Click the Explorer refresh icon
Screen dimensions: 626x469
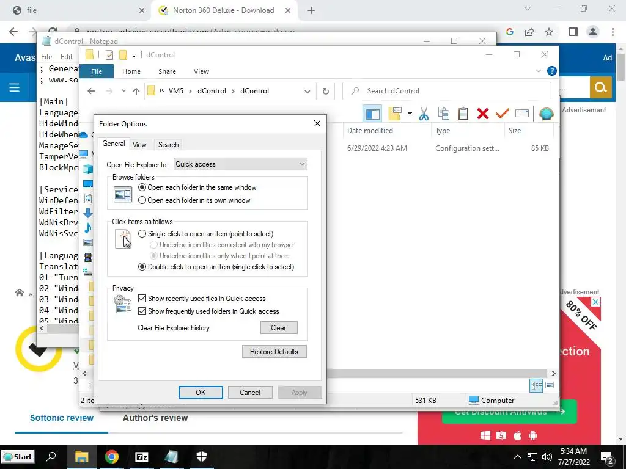pyautogui.click(x=325, y=92)
